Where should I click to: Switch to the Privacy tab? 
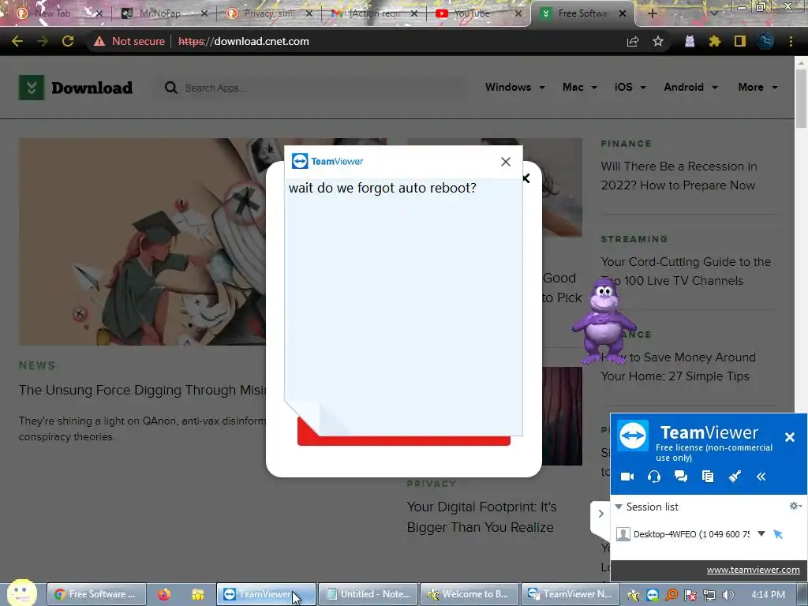tap(268, 13)
